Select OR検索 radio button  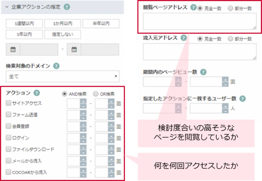(x=96, y=94)
